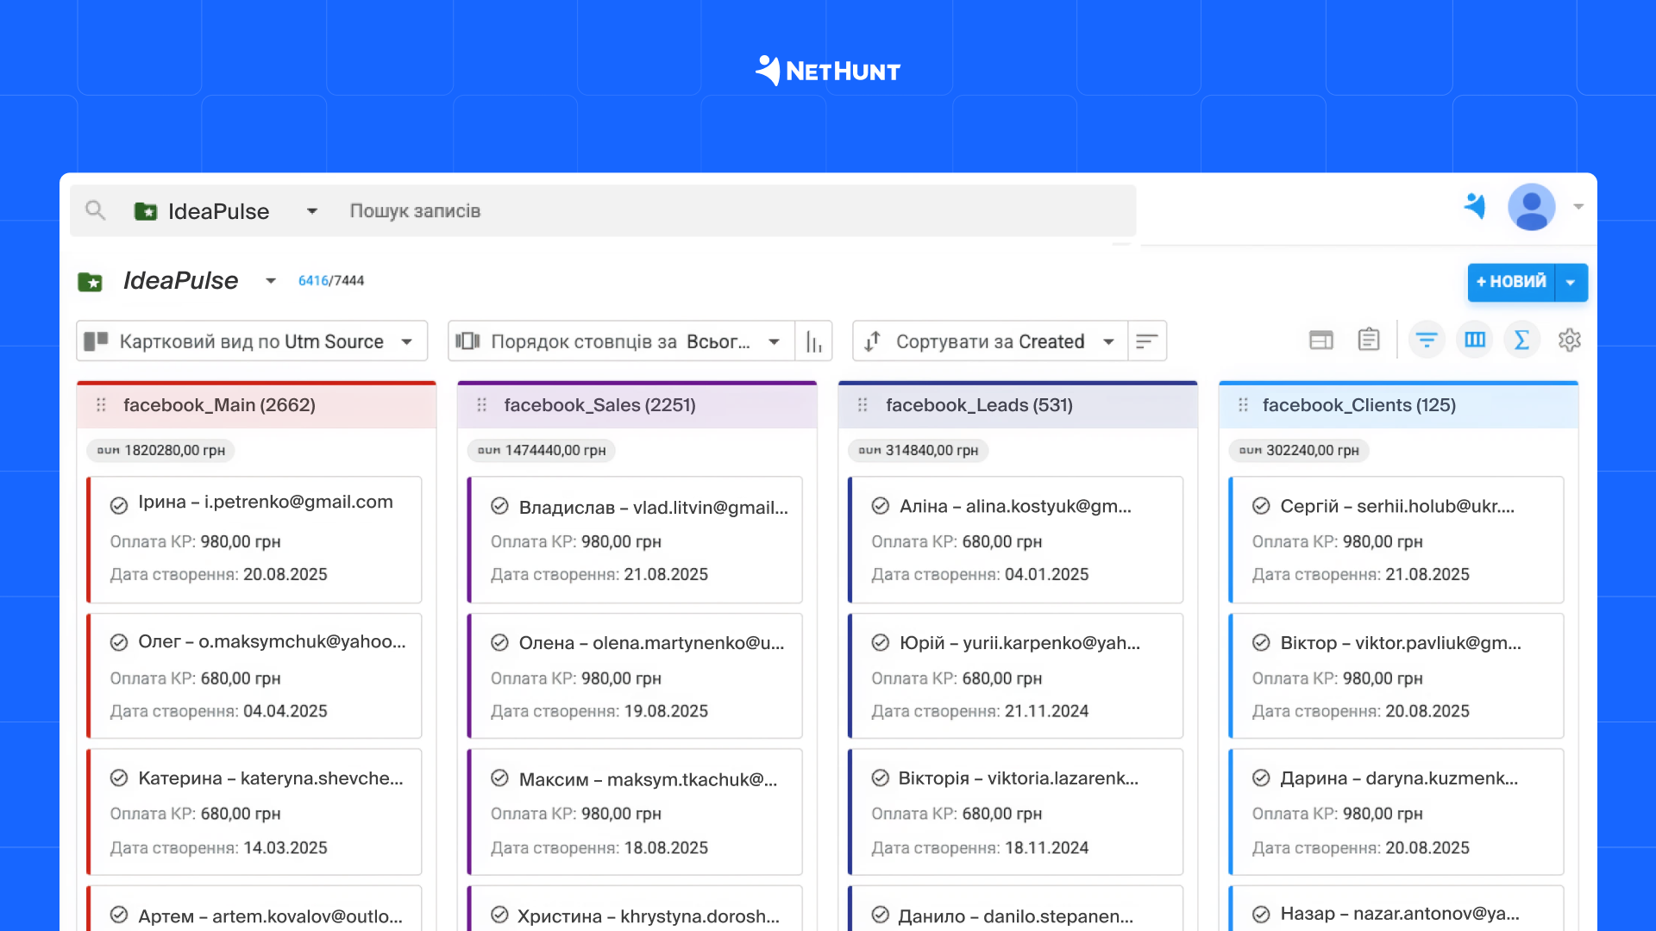
Task: Click date 18.08.2025 on Максим card
Action: pos(666,848)
